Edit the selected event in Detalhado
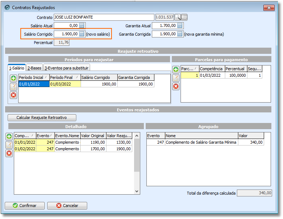The image size is (283, 219). pos(9,145)
